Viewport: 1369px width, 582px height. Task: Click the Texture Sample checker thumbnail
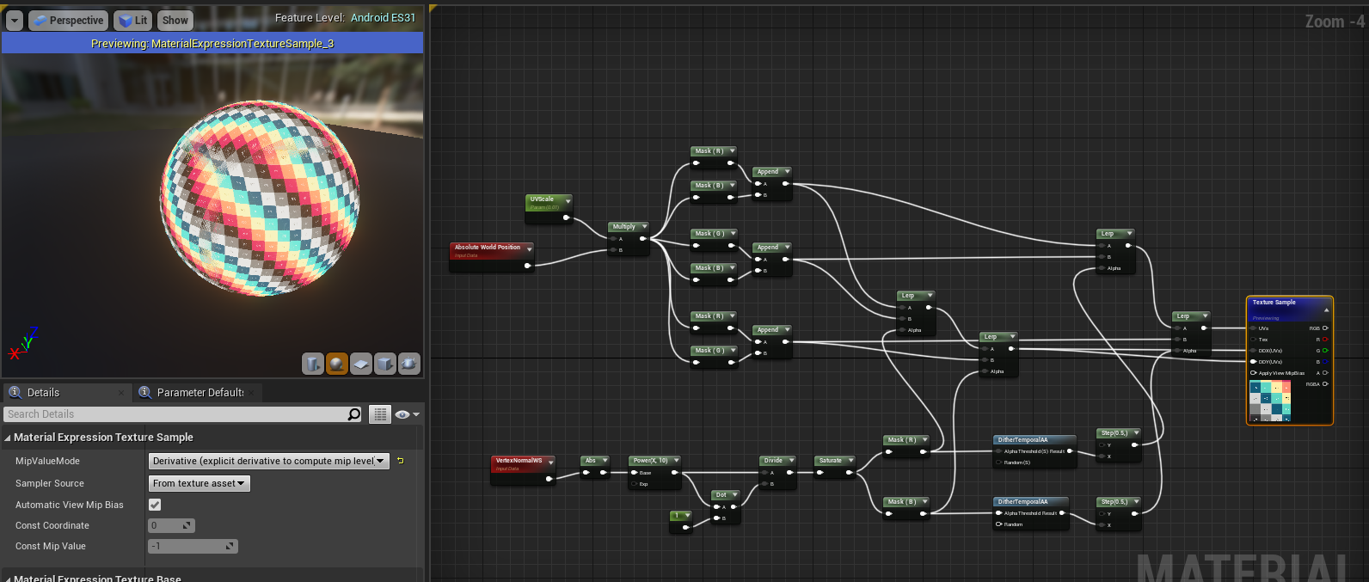pyautogui.click(x=1270, y=401)
